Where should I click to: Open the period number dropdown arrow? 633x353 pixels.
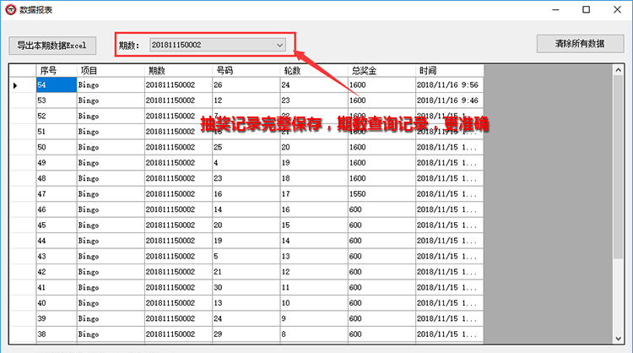(x=280, y=44)
